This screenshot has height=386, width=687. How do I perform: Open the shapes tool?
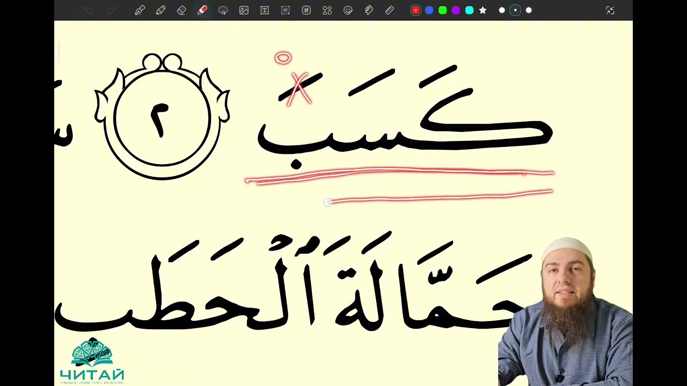point(327,10)
